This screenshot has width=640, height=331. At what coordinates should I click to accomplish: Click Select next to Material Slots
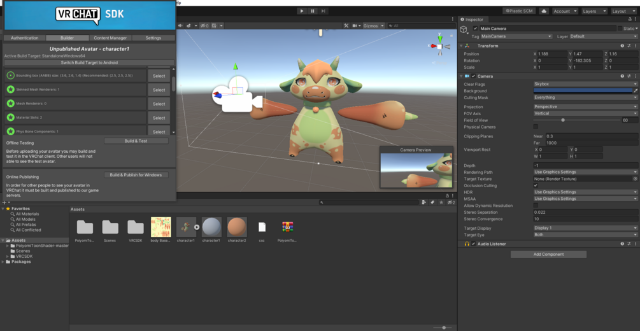click(159, 118)
